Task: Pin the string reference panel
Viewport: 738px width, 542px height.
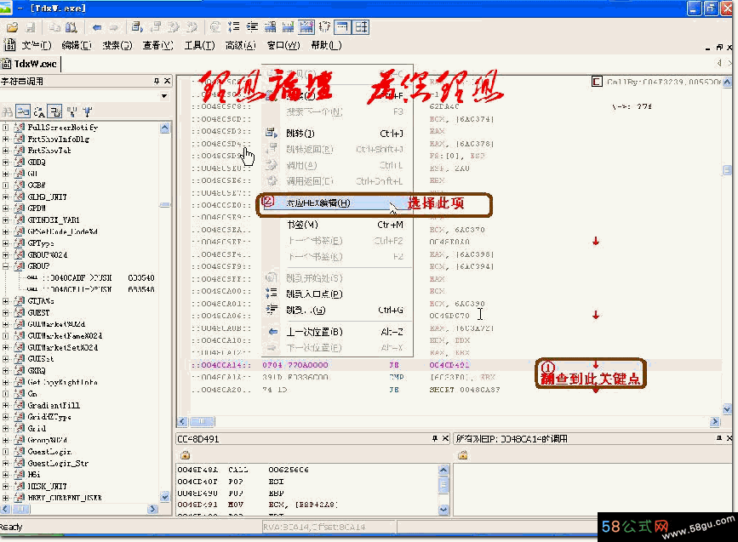Action: pos(156,82)
